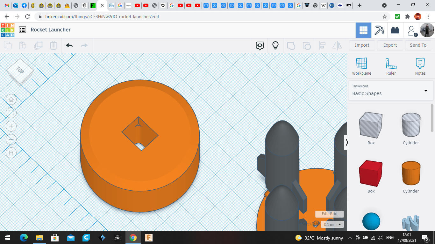Click the Ungroup shapes icon
This screenshot has height=244, width=435.
coord(306,46)
